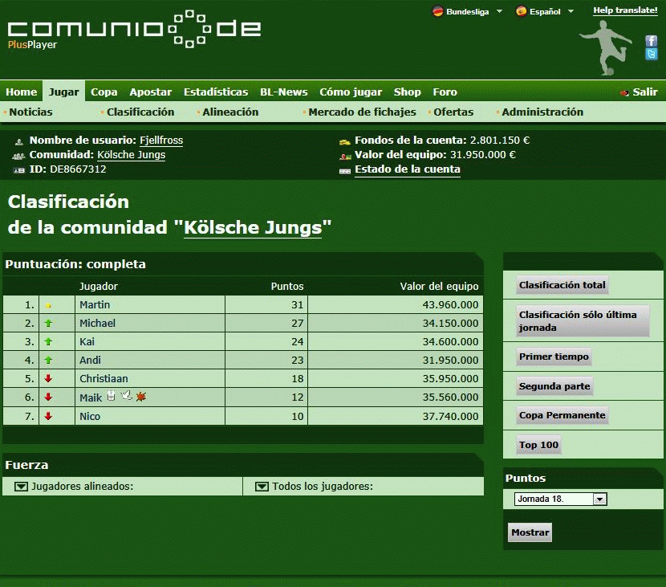666x587 pixels.
Task: Click the German flag next to Bundesliga
Action: point(437,11)
